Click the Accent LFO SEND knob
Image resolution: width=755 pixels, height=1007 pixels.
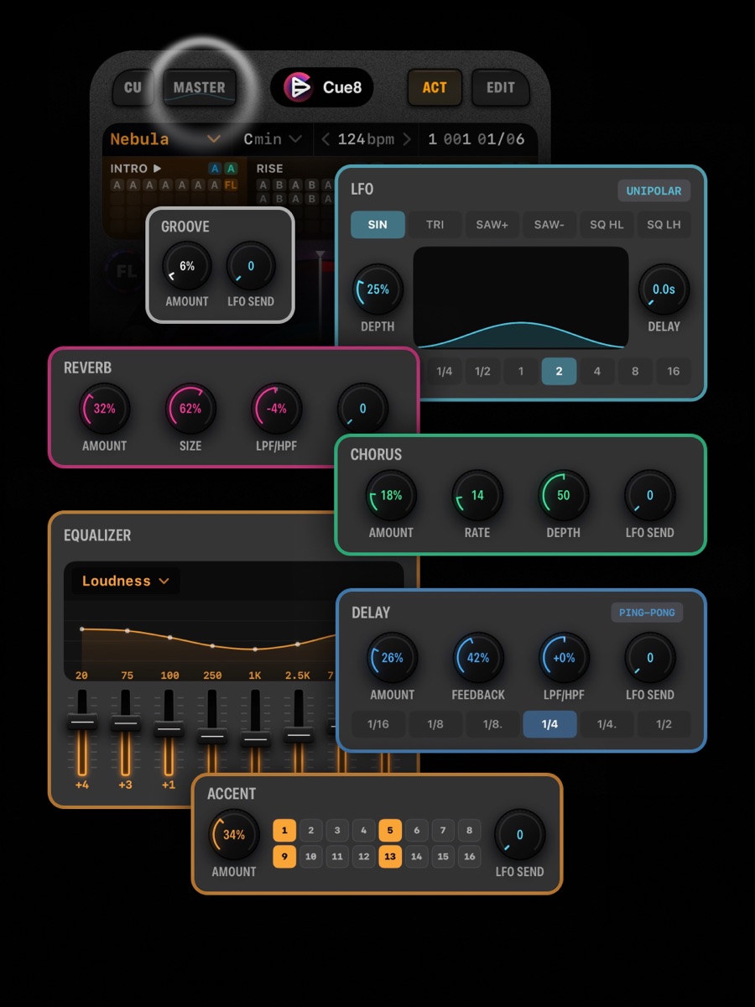519,835
